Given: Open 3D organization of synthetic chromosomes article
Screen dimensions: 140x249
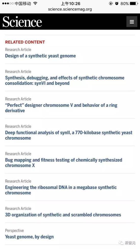Looking at the screenshot, I should pyautogui.click(x=63, y=215).
